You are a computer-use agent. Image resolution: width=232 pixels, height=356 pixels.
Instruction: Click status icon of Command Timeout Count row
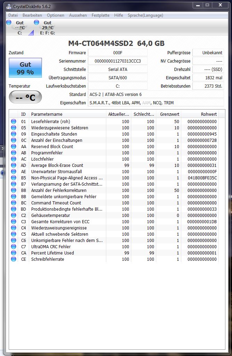[14, 203]
